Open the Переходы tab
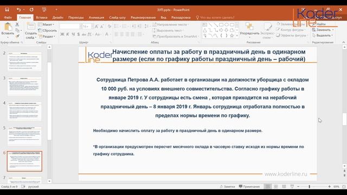 click(76, 17)
